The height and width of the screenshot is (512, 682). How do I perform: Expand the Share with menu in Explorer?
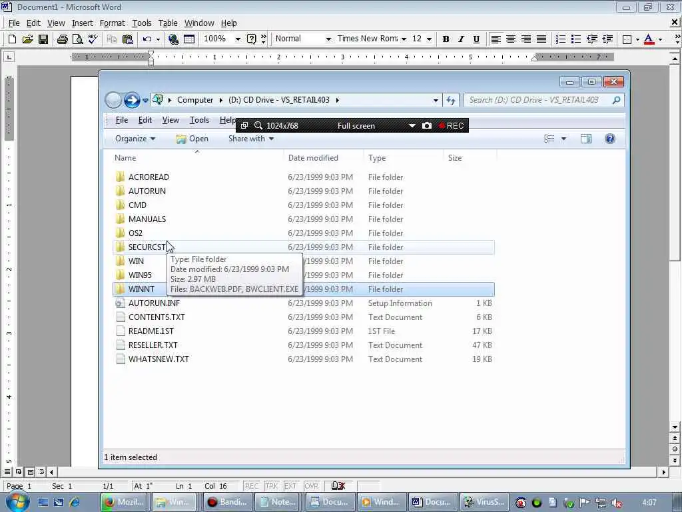[x=251, y=139]
